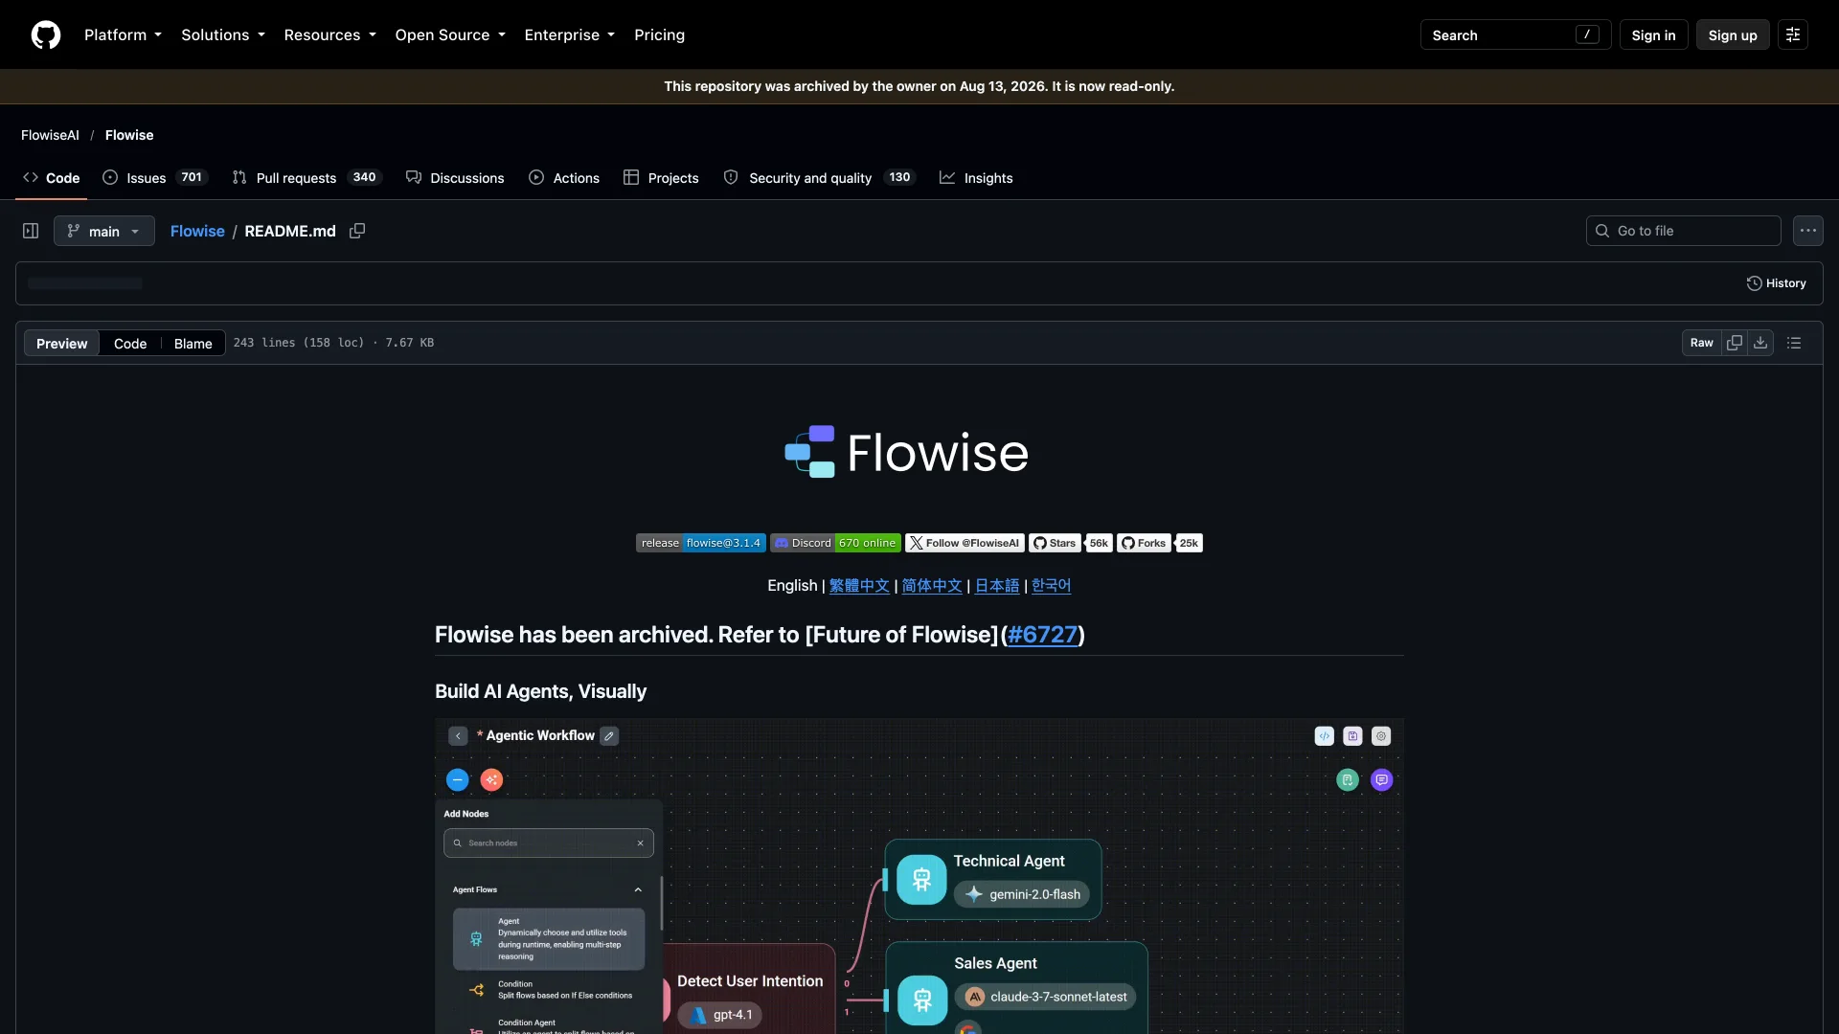Open the global navigation settings icon

tap(1793, 34)
